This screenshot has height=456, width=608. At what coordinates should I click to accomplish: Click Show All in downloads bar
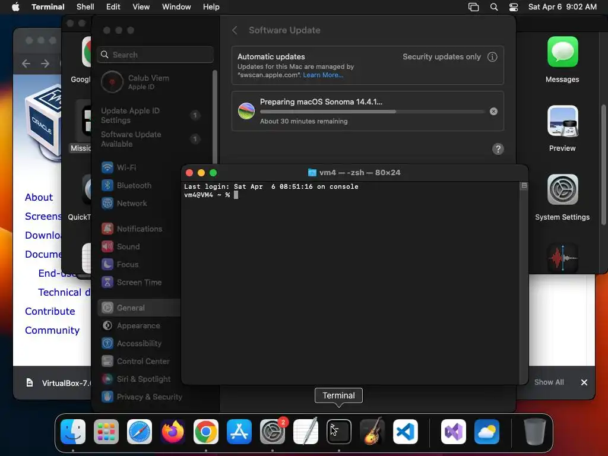[549, 382]
